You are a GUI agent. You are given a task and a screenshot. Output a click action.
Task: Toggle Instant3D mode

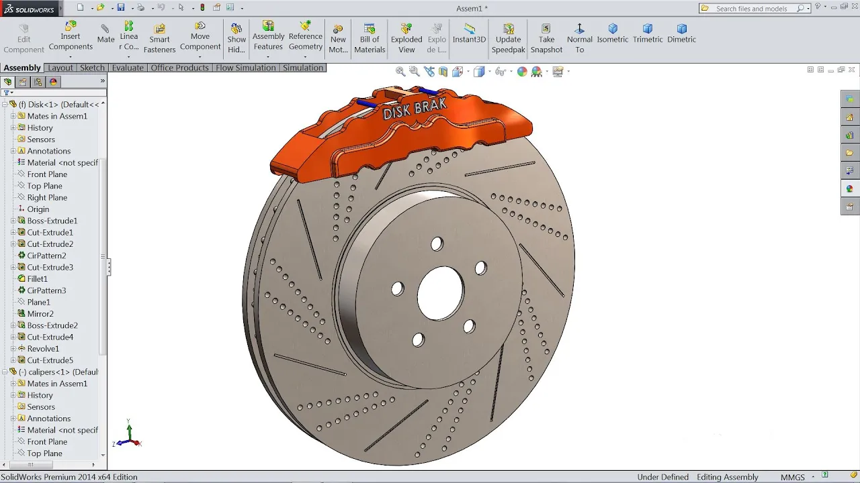469,34
